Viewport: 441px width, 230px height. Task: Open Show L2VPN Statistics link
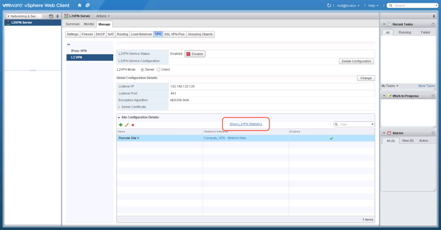[246, 124]
